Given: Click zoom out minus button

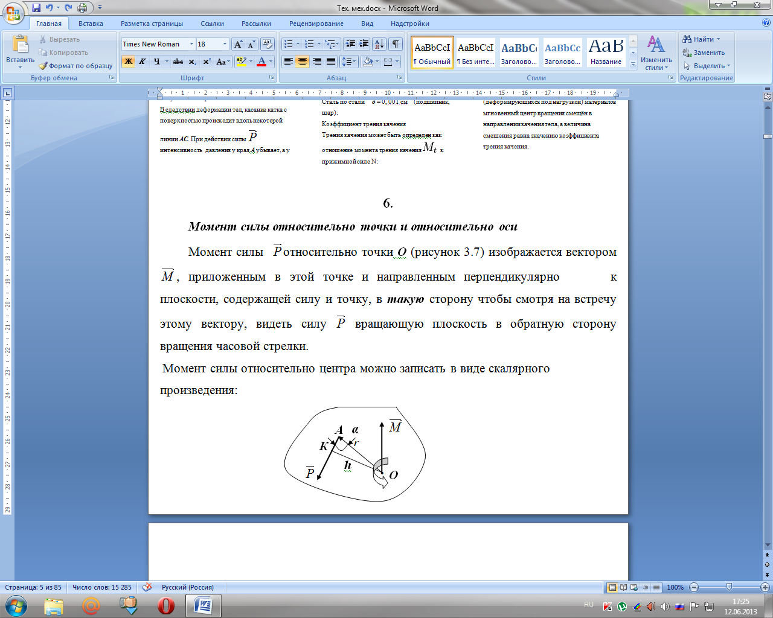Looking at the screenshot, I should pyautogui.click(x=694, y=587).
